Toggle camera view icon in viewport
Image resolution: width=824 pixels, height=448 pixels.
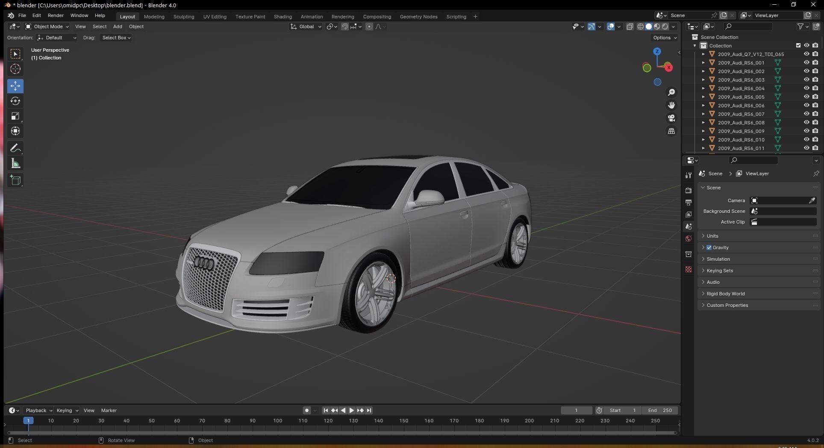click(x=671, y=118)
